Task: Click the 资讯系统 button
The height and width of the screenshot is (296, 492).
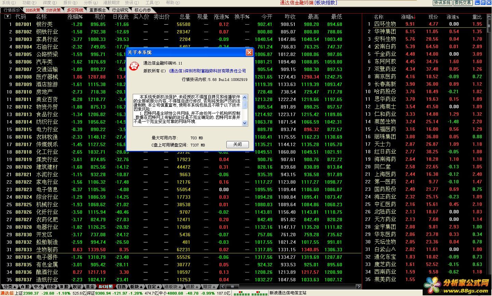Action: (x=442, y=3)
